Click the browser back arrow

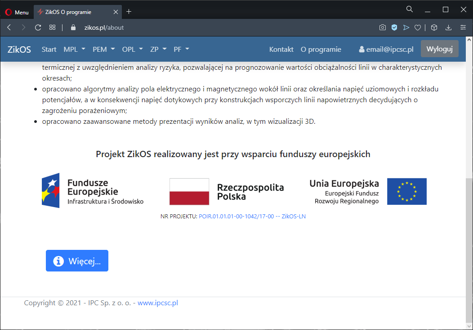(9, 27)
